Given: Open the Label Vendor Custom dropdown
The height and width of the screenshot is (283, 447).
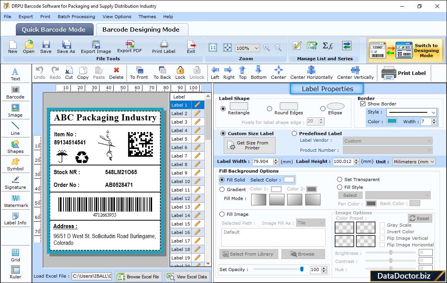Looking at the screenshot, I should [388, 141].
